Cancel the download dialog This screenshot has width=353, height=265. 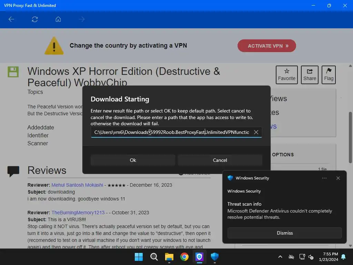[220, 160]
